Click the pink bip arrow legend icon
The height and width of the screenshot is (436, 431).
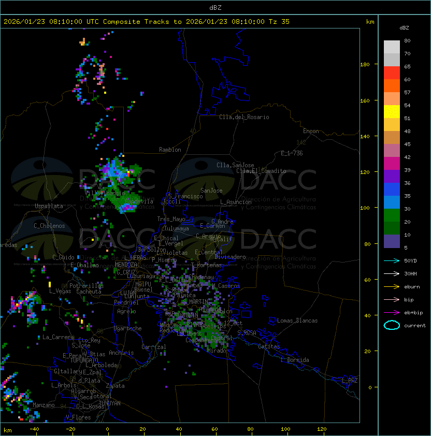click(392, 299)
